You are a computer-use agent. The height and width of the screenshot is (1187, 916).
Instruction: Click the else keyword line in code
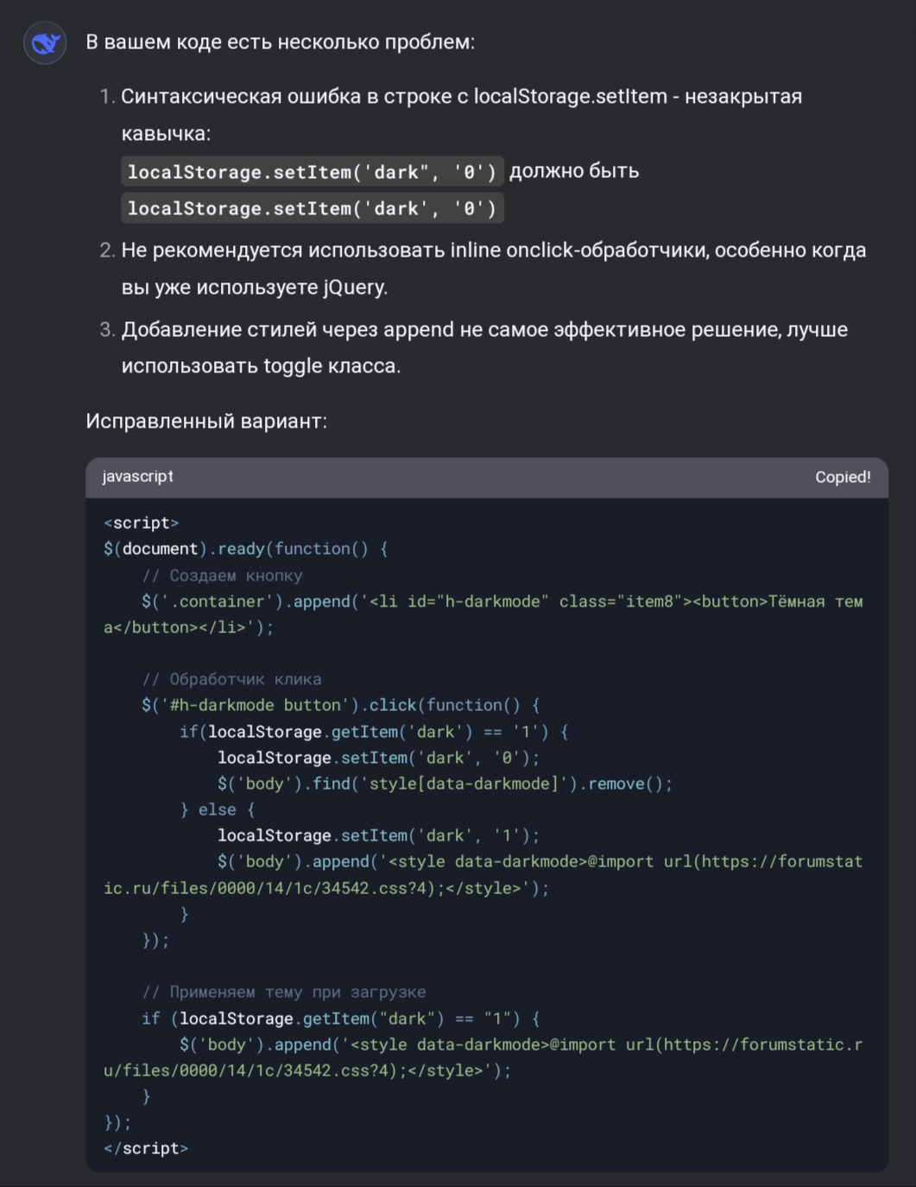[x=217, y=809]
